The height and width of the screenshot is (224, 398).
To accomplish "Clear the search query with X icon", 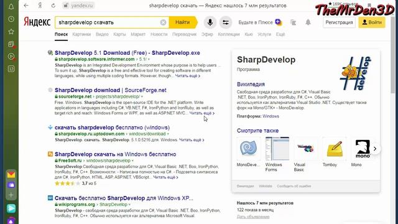I will point(163,22).
